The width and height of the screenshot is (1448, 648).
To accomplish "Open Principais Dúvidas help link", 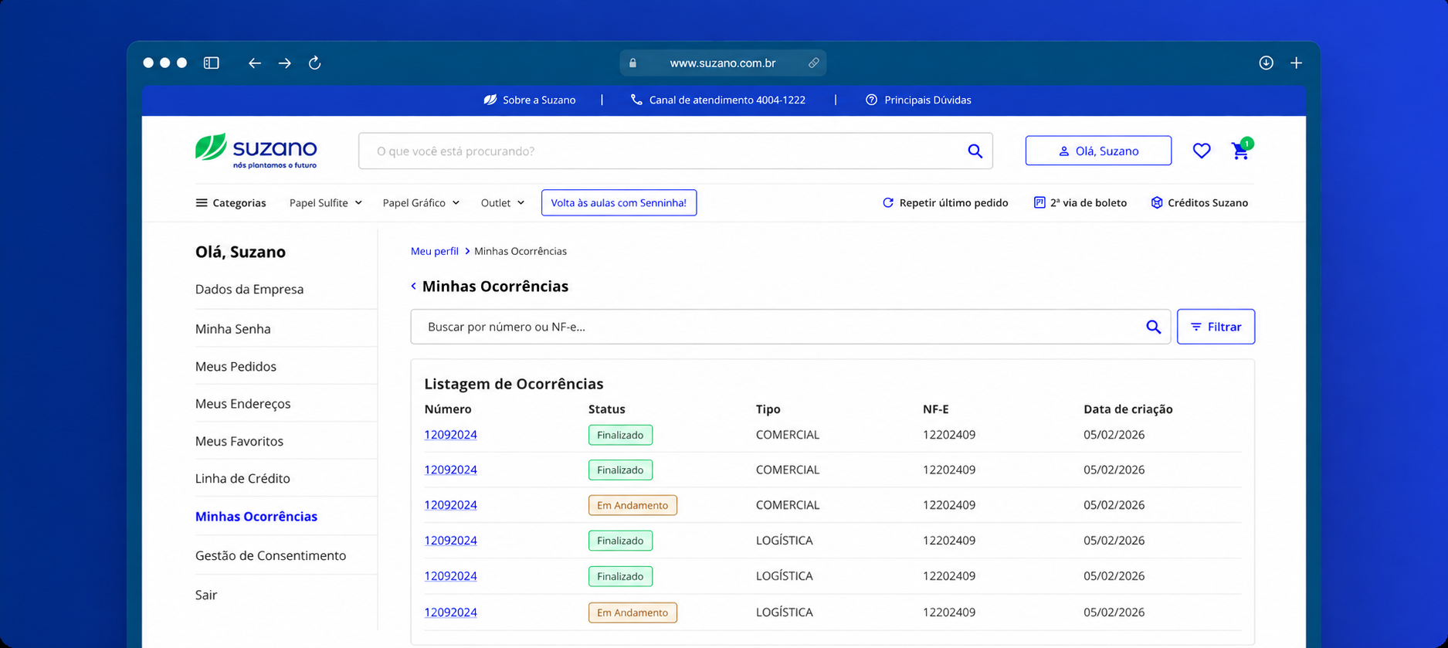I will click(918, 100).
